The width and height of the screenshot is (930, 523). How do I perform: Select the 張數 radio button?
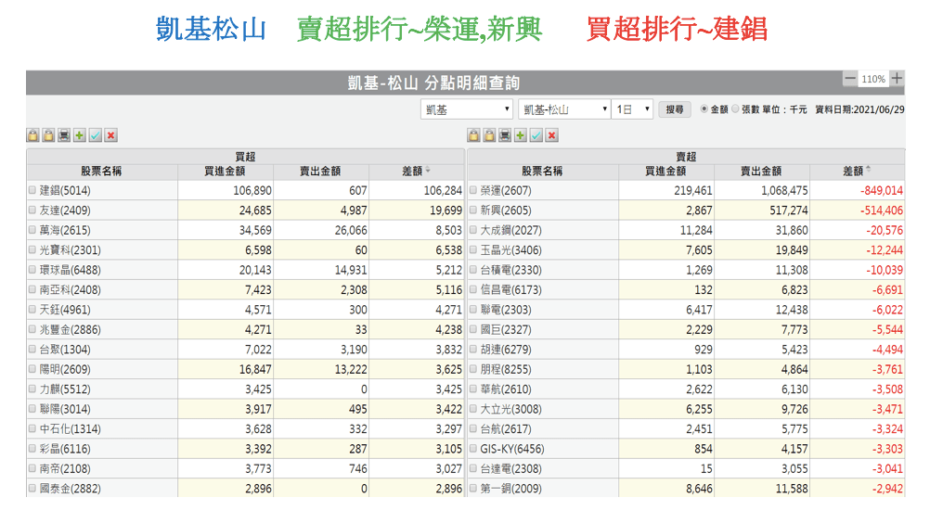pyautogui.click(x=736, y=108)
